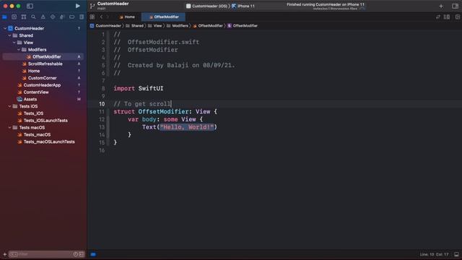Toggle recent files filter clock icon

75,254
